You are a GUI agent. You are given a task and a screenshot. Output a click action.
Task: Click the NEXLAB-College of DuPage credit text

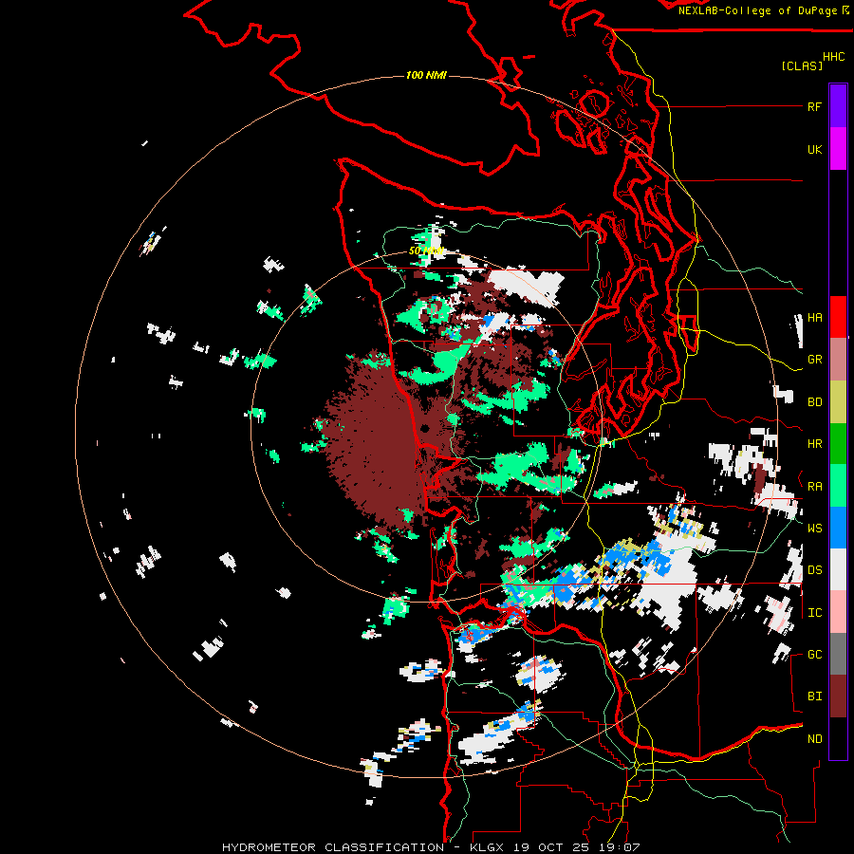click(757, 10)
